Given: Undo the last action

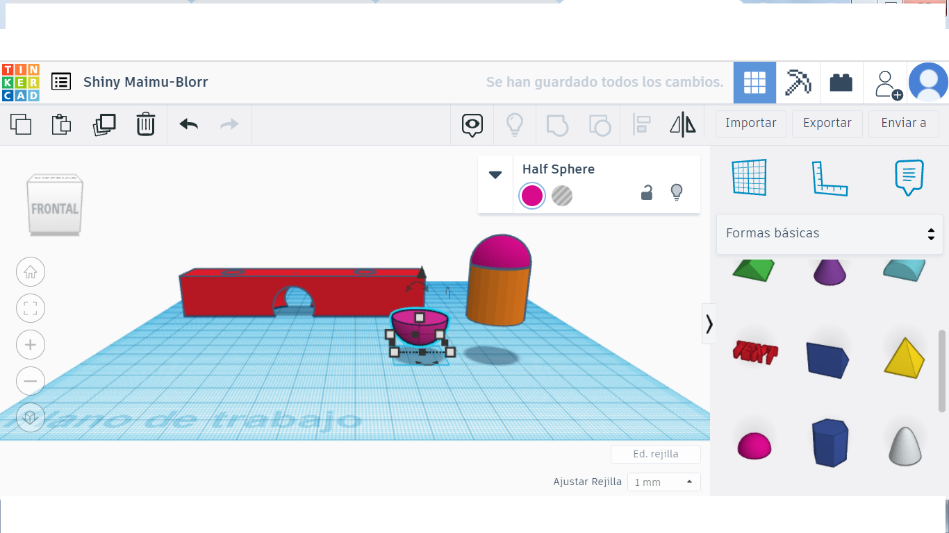Looking at the screenshot, I should [x=188, y=124].
